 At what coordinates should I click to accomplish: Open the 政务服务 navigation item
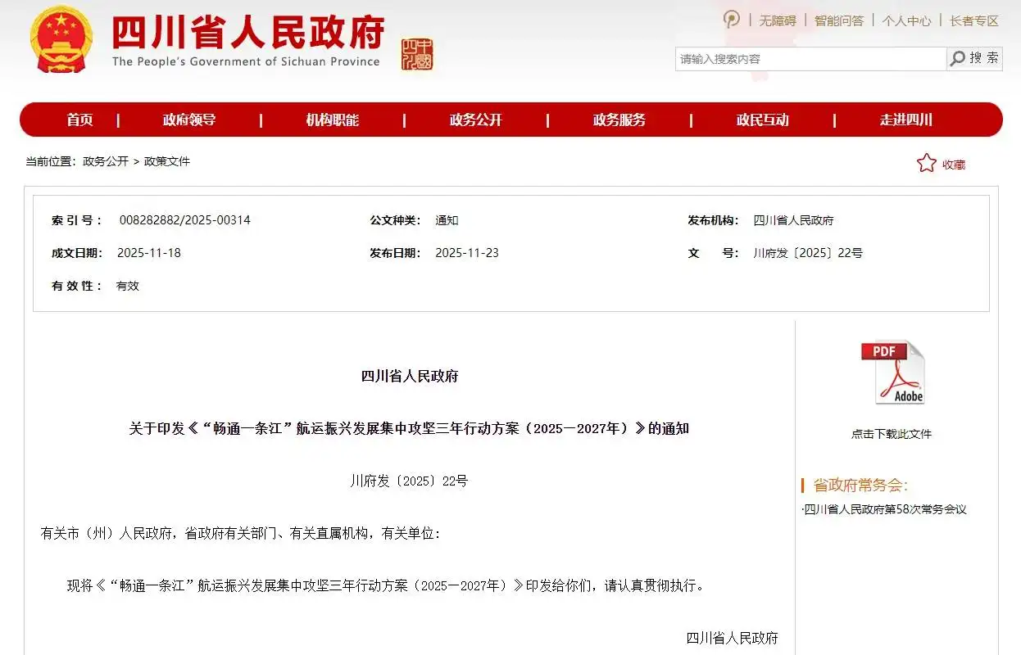coord(619,120)
